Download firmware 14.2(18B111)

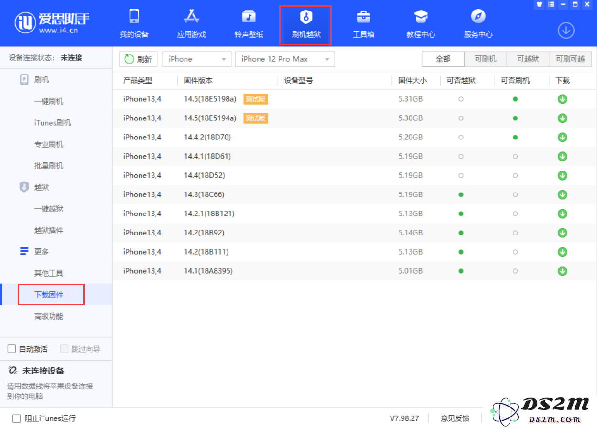coord(563,252)
